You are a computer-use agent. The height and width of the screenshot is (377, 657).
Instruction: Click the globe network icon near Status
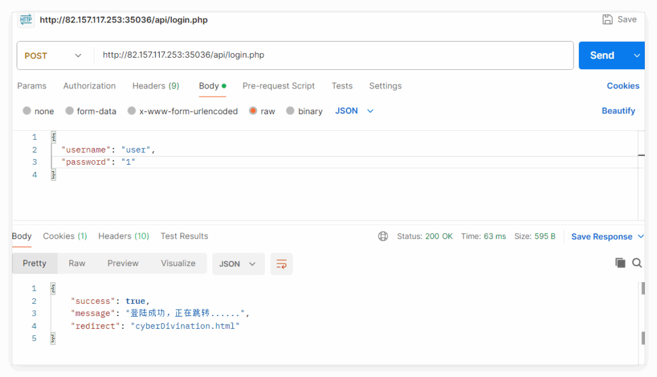[383, 236]
